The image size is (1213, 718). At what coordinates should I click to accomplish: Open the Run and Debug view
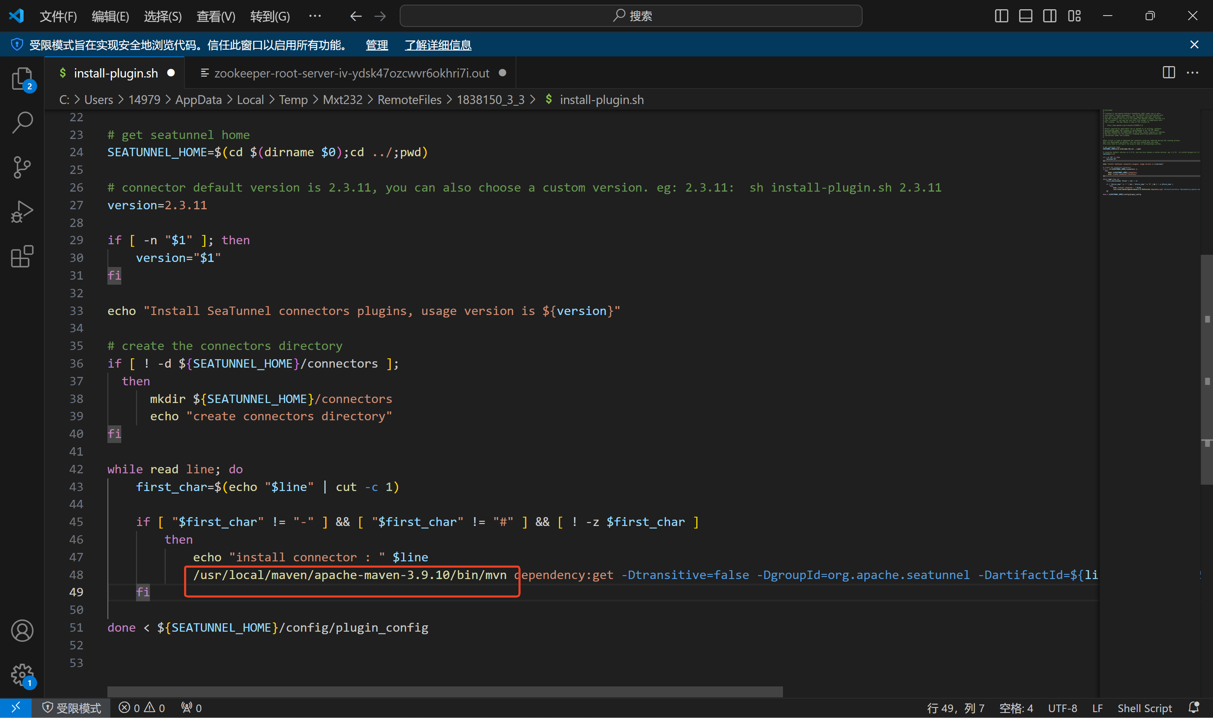[22, 212]
